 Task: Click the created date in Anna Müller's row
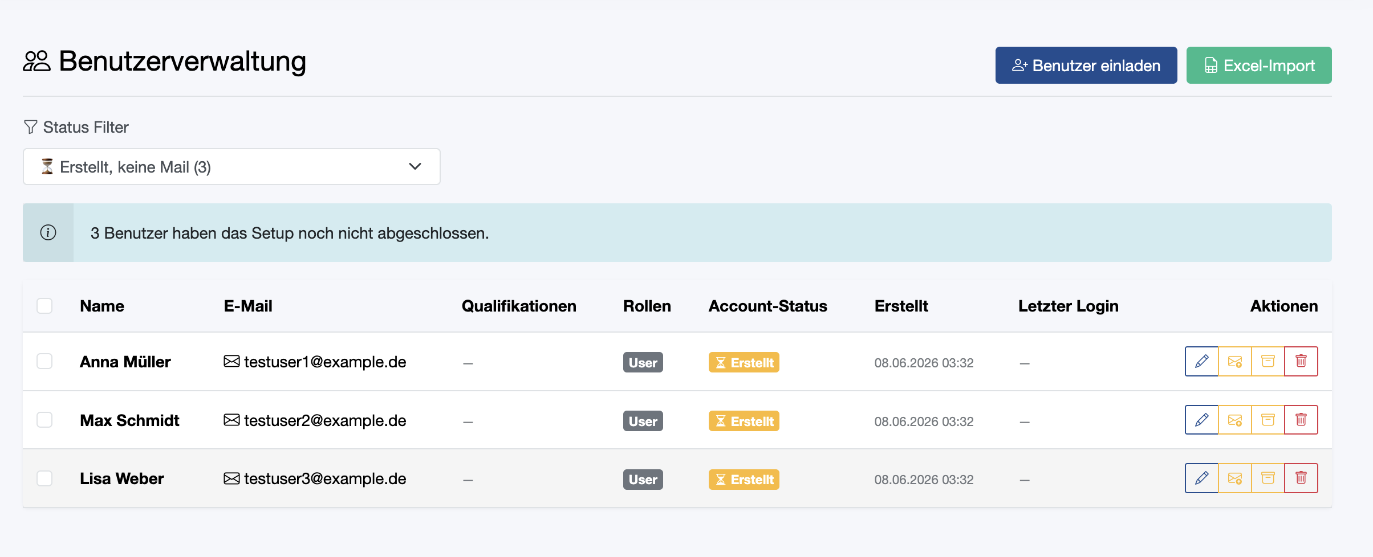pos(924,363)
